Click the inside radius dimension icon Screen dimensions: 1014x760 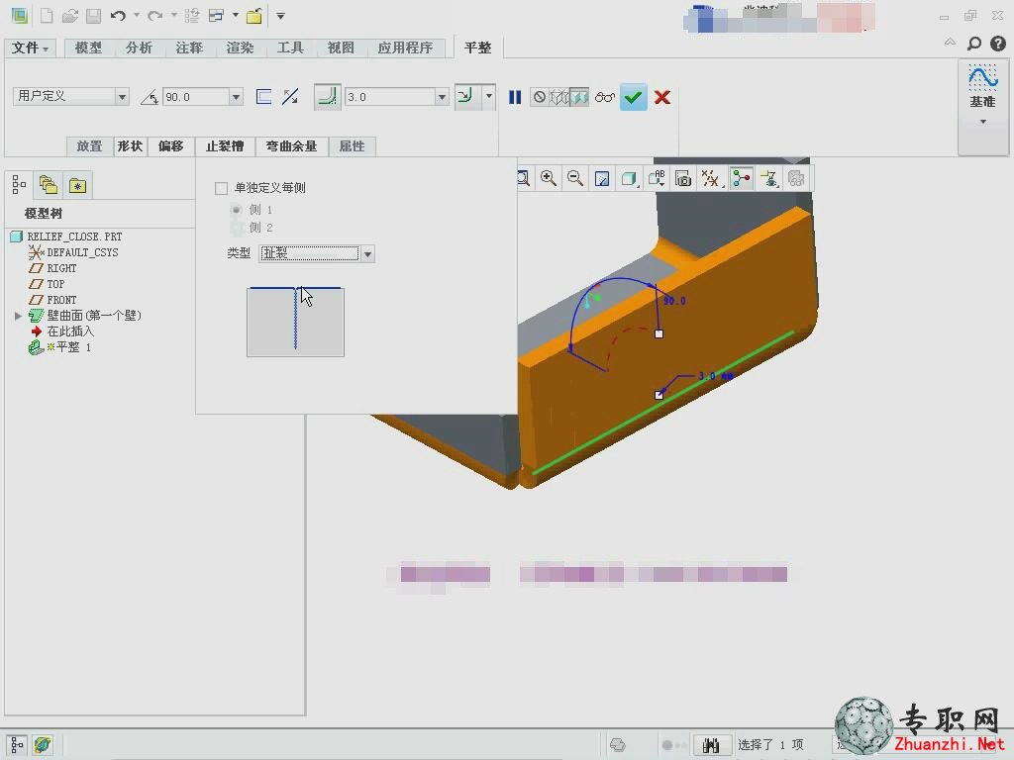[465, 97]
